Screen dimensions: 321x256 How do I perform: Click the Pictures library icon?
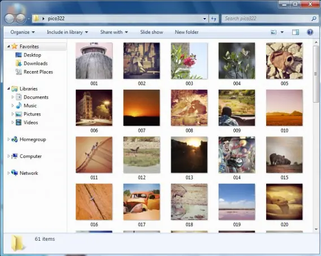[19, 114]
